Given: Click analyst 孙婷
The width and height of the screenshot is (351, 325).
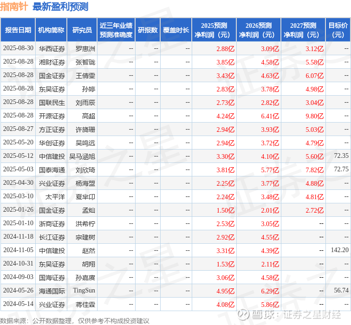Looking at the screenshot, I should [x=89, y=89].
